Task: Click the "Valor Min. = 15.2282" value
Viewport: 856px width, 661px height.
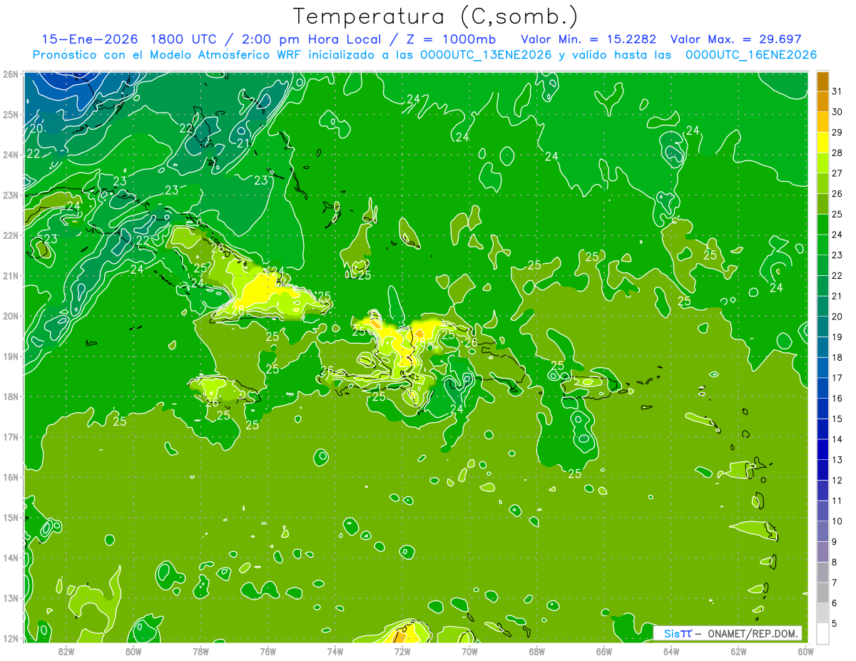Action: pyautogui.click(x=588, y=39)
